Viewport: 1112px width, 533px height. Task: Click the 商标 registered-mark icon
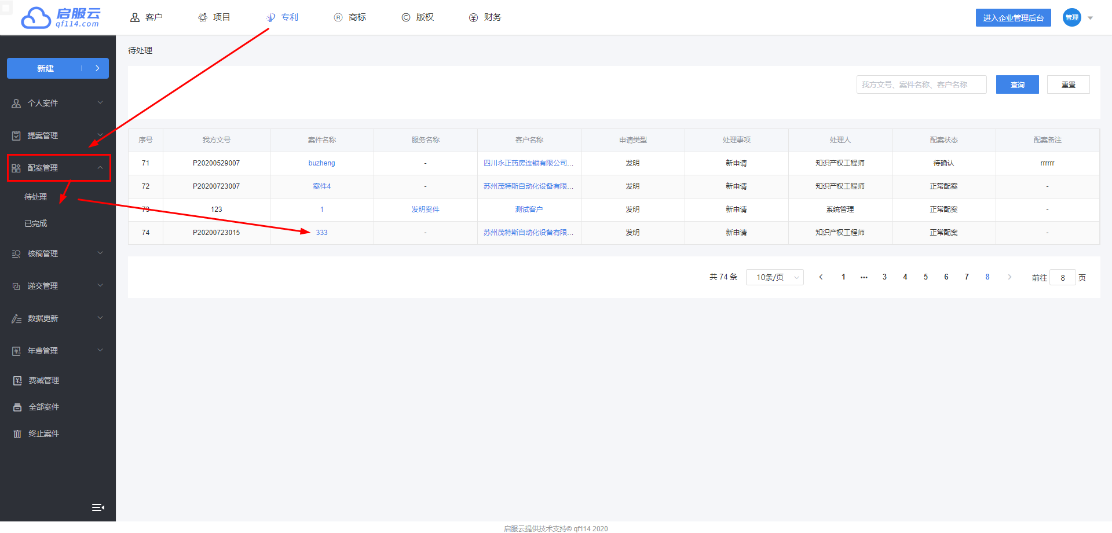pyautogui.click(x=338, y=17)
